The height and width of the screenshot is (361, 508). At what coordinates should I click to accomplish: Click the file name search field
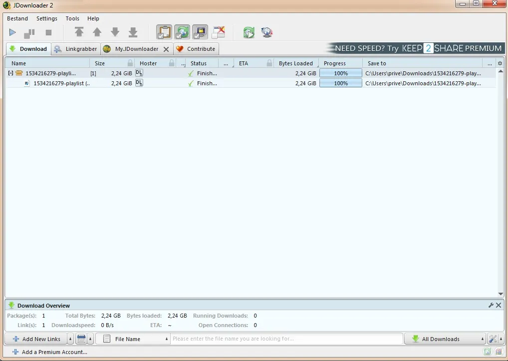286,339
